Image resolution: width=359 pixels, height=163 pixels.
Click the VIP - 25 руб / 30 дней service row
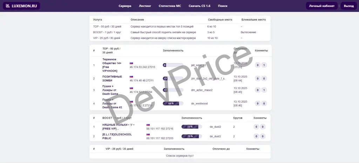coord(180,38)
